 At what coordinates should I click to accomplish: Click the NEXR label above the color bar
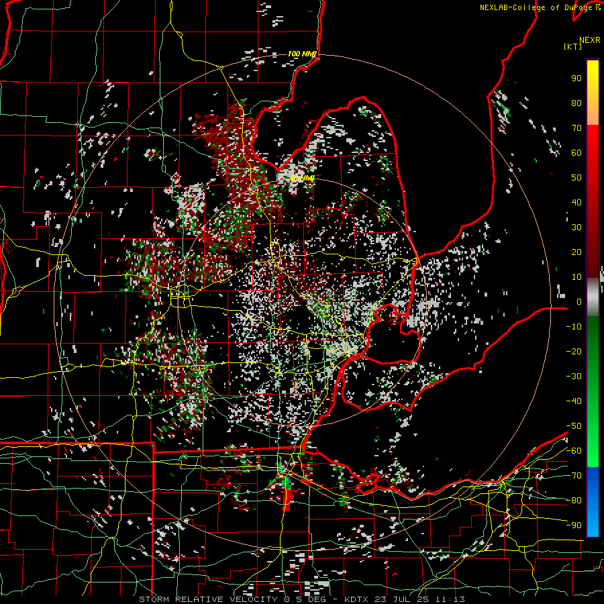pos(590,40)
